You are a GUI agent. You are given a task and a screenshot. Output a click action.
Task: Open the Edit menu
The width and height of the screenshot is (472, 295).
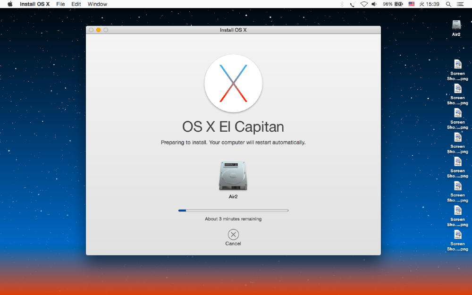(76, 4)
